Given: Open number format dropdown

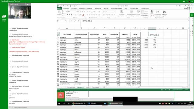Looking at the screenshot, I should tap(115, 12).
